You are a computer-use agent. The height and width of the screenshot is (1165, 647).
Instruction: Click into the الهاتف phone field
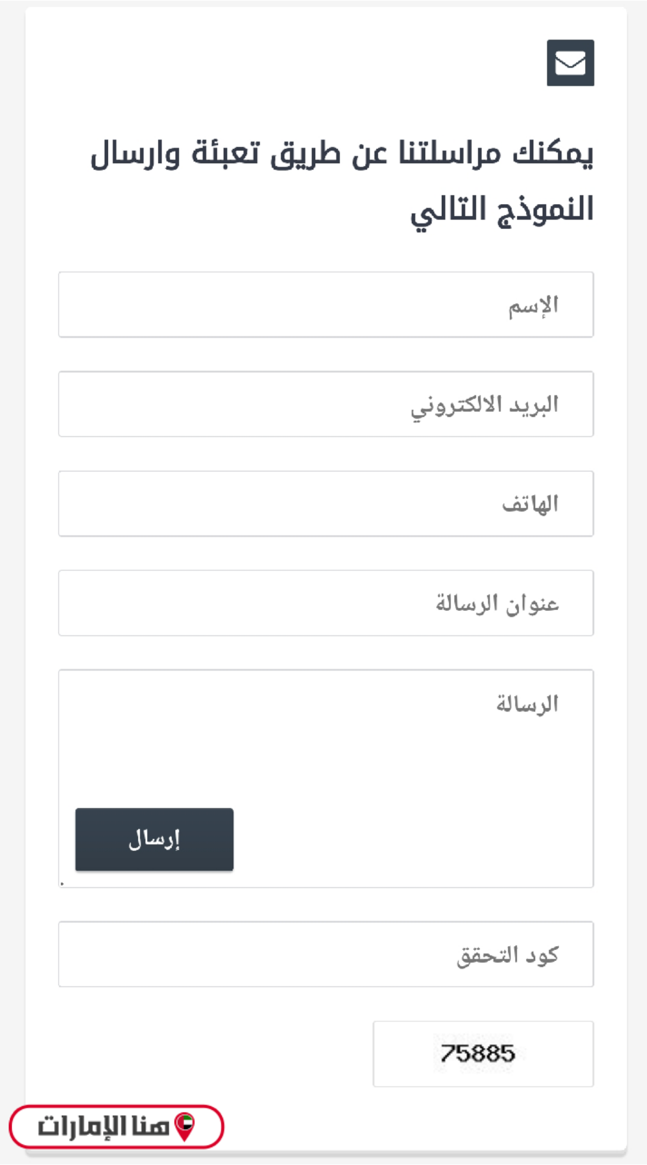(325, 503)
